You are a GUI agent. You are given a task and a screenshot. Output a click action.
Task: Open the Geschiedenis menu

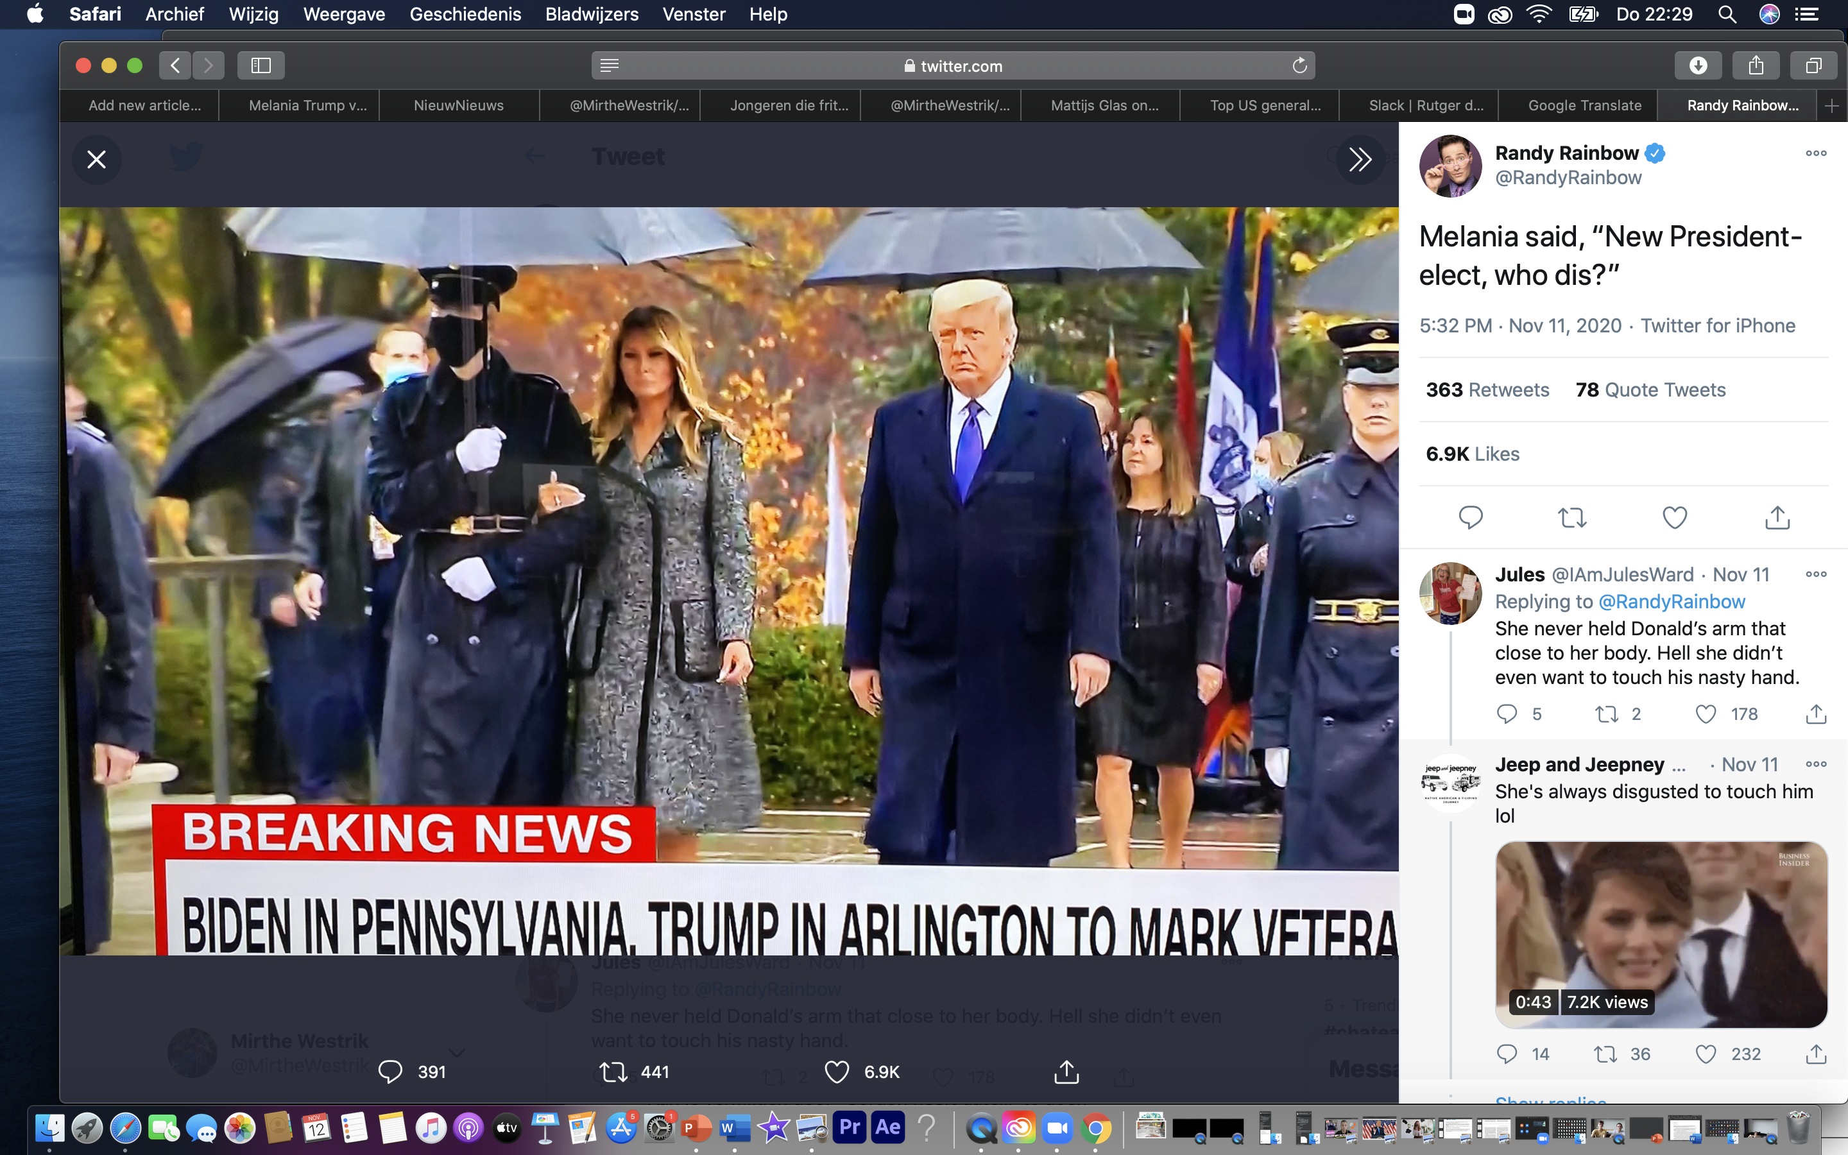pyautogui.click(x=465, y=15)
